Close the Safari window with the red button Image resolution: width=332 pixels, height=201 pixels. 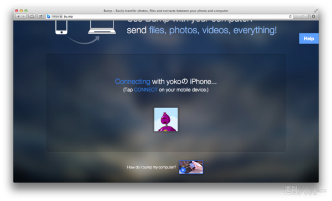coord(17,10)
